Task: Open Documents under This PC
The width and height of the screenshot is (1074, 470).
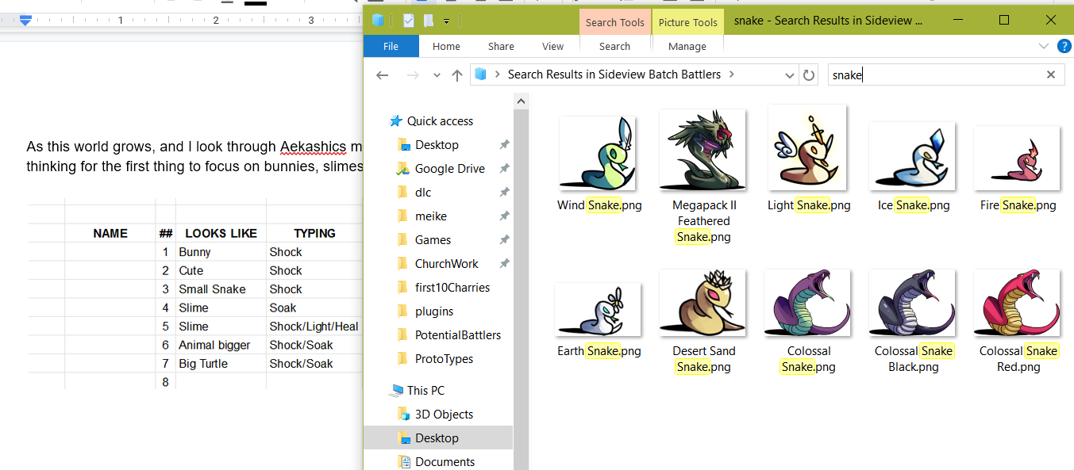Action: click(x=445, y=462)
